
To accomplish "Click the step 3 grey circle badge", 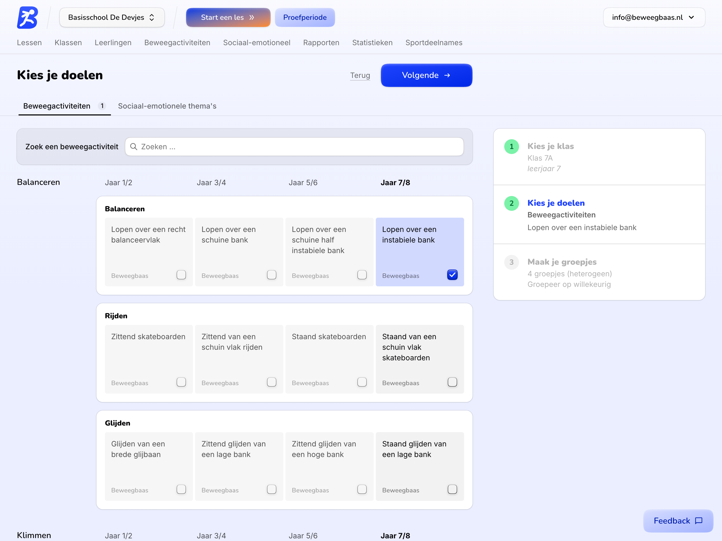I will (x=511, y=262).
